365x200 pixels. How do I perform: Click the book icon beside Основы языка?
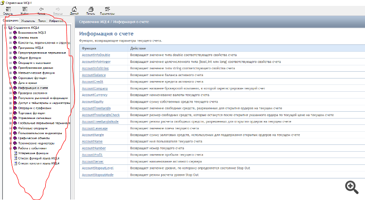click(x=15, y=38)
